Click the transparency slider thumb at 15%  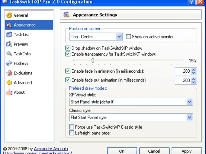pos(93,61)
